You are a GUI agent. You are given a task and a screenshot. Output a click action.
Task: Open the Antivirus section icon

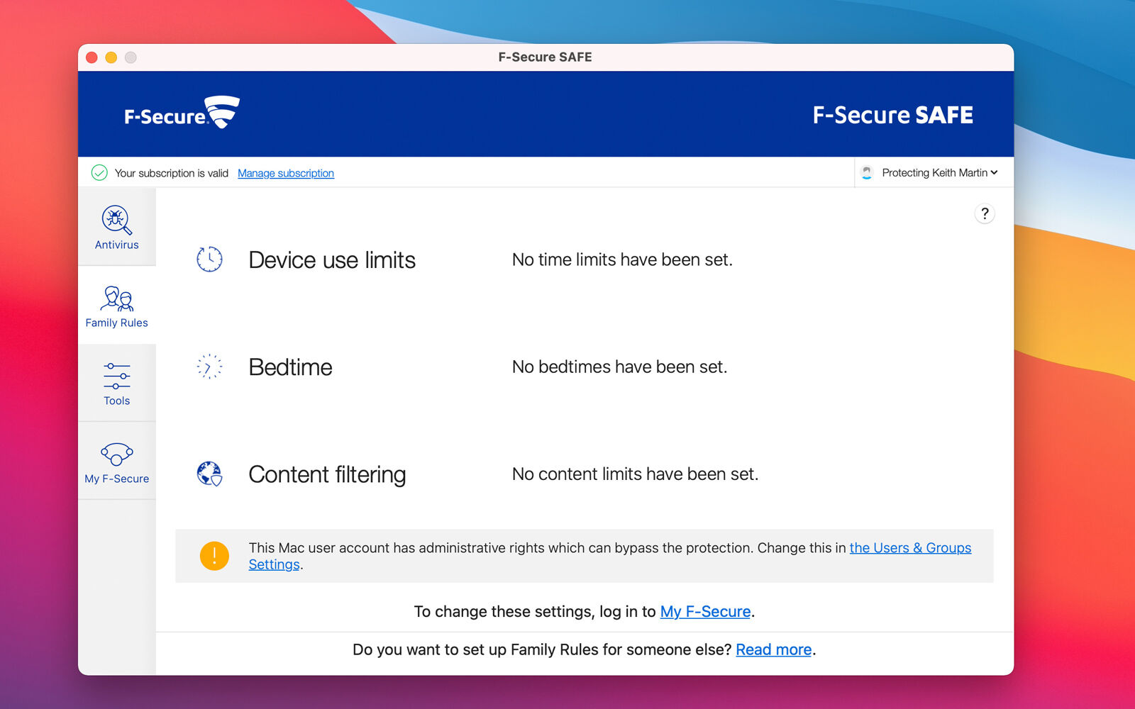pyautogui.click(x=116, y=220)
